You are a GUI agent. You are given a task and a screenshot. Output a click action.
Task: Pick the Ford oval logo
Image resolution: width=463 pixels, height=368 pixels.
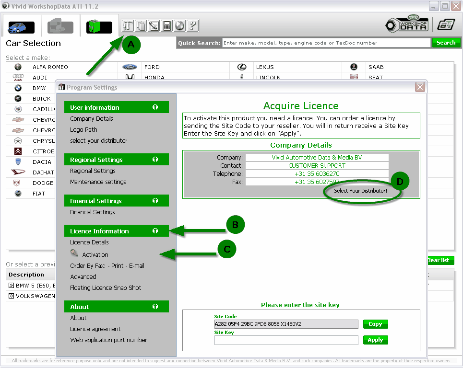(x=130, y=67)
